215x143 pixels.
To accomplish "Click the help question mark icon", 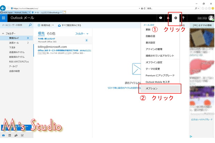I will (x=183, y=18).
